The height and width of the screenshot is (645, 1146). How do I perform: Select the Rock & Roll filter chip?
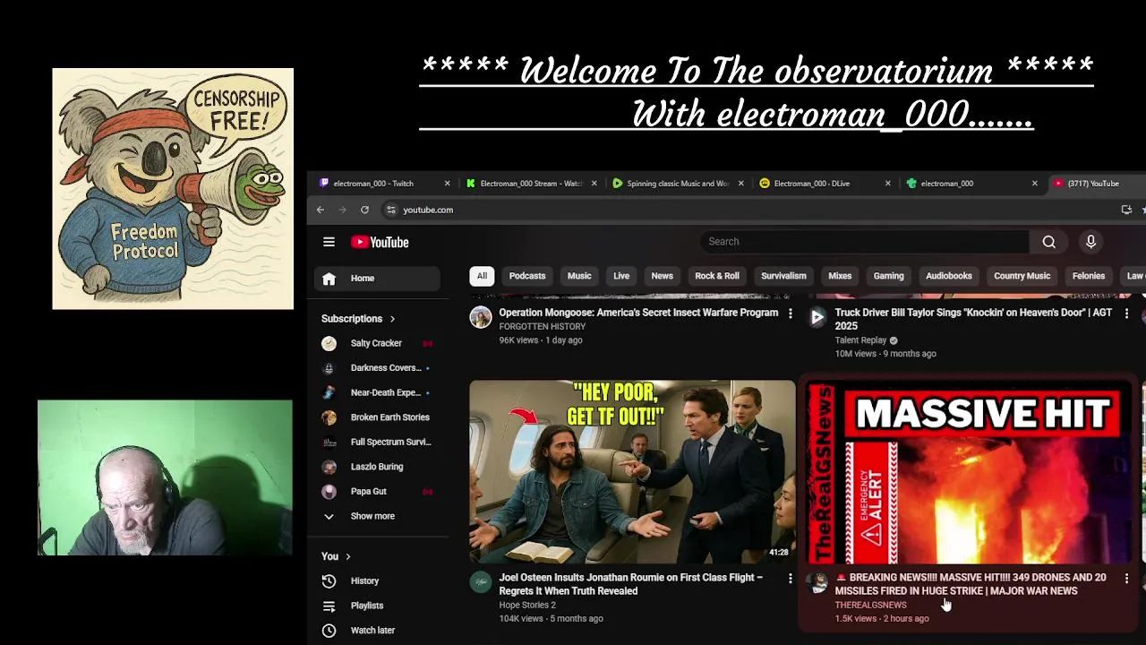pos(717,276)
